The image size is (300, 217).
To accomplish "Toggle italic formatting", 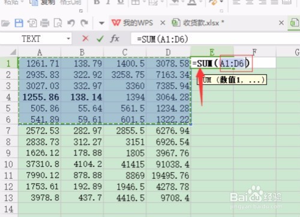I will click(x=109, y=2).
